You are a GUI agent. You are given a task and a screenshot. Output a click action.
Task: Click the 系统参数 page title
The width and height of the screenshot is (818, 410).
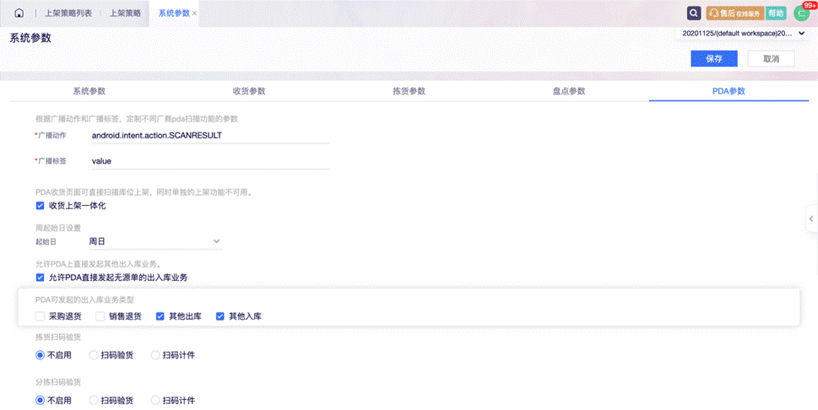(x=30, y=38)
